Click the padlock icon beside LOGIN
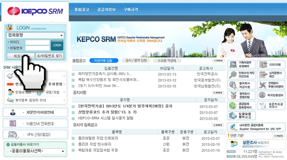Viewport: 287px width, 160px height. coord(9,27)
